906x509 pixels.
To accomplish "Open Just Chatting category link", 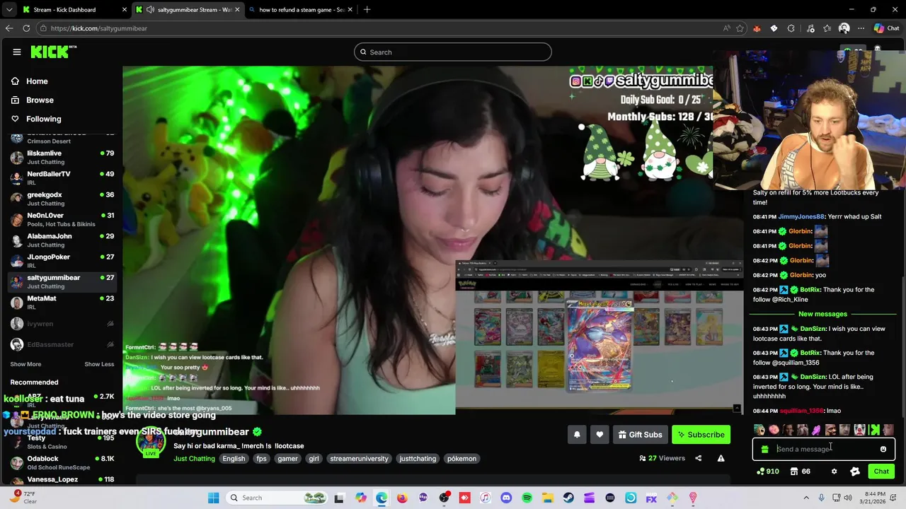I will click(x=194, y=458).
